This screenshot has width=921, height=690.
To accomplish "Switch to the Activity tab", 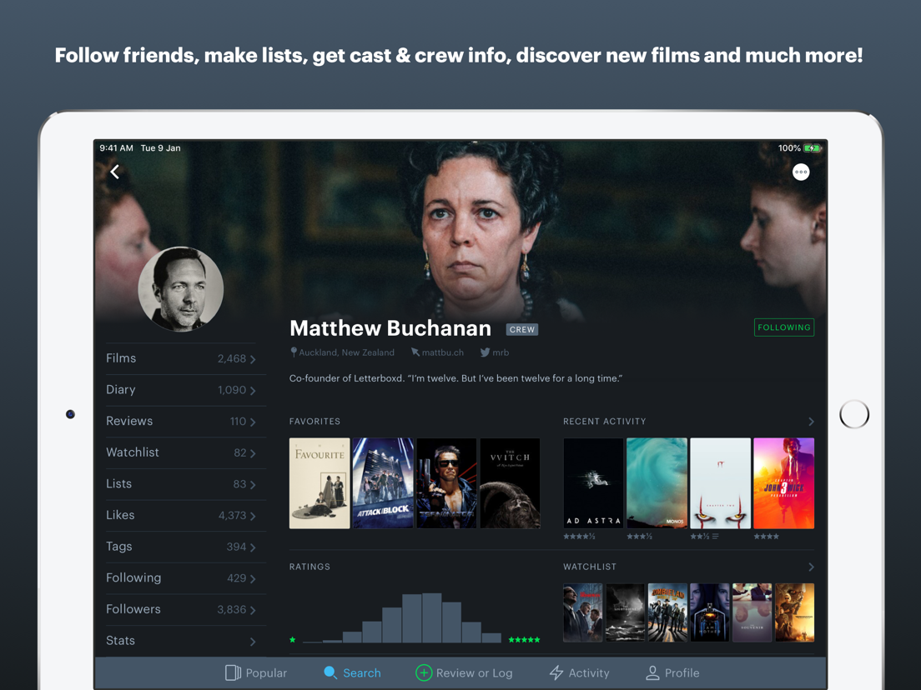I will pyautogui.click(x=579, y=672).
